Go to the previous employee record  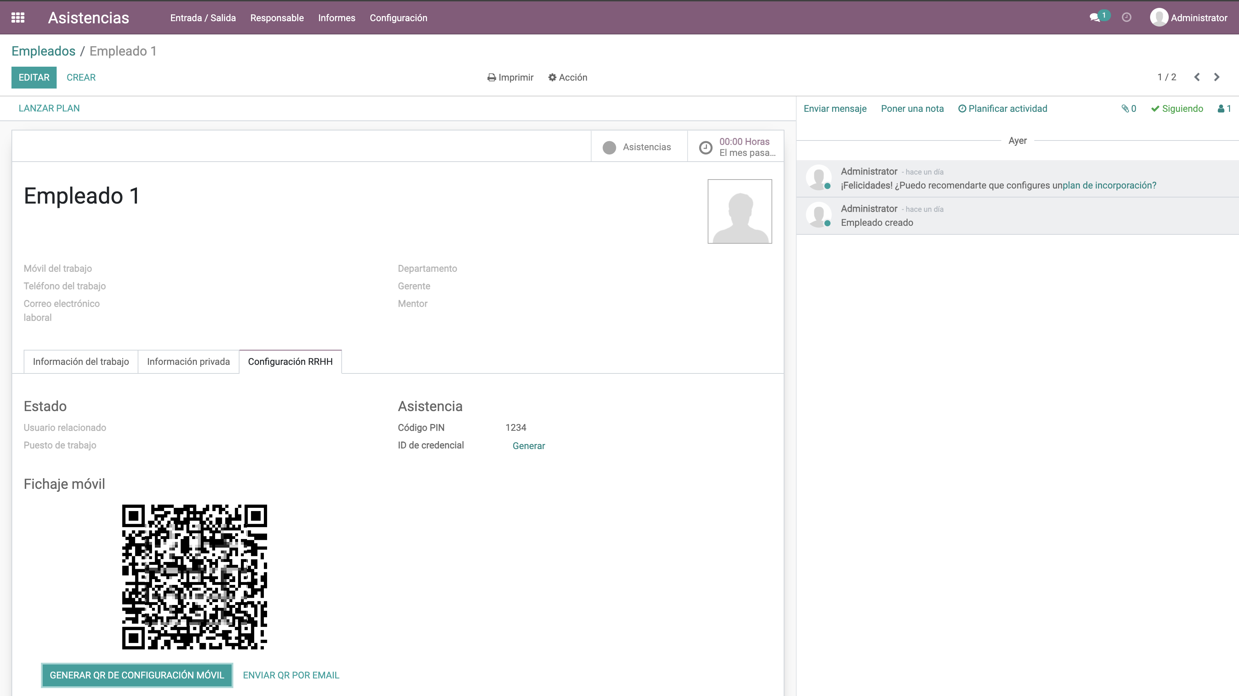[x=1197, y=77]
